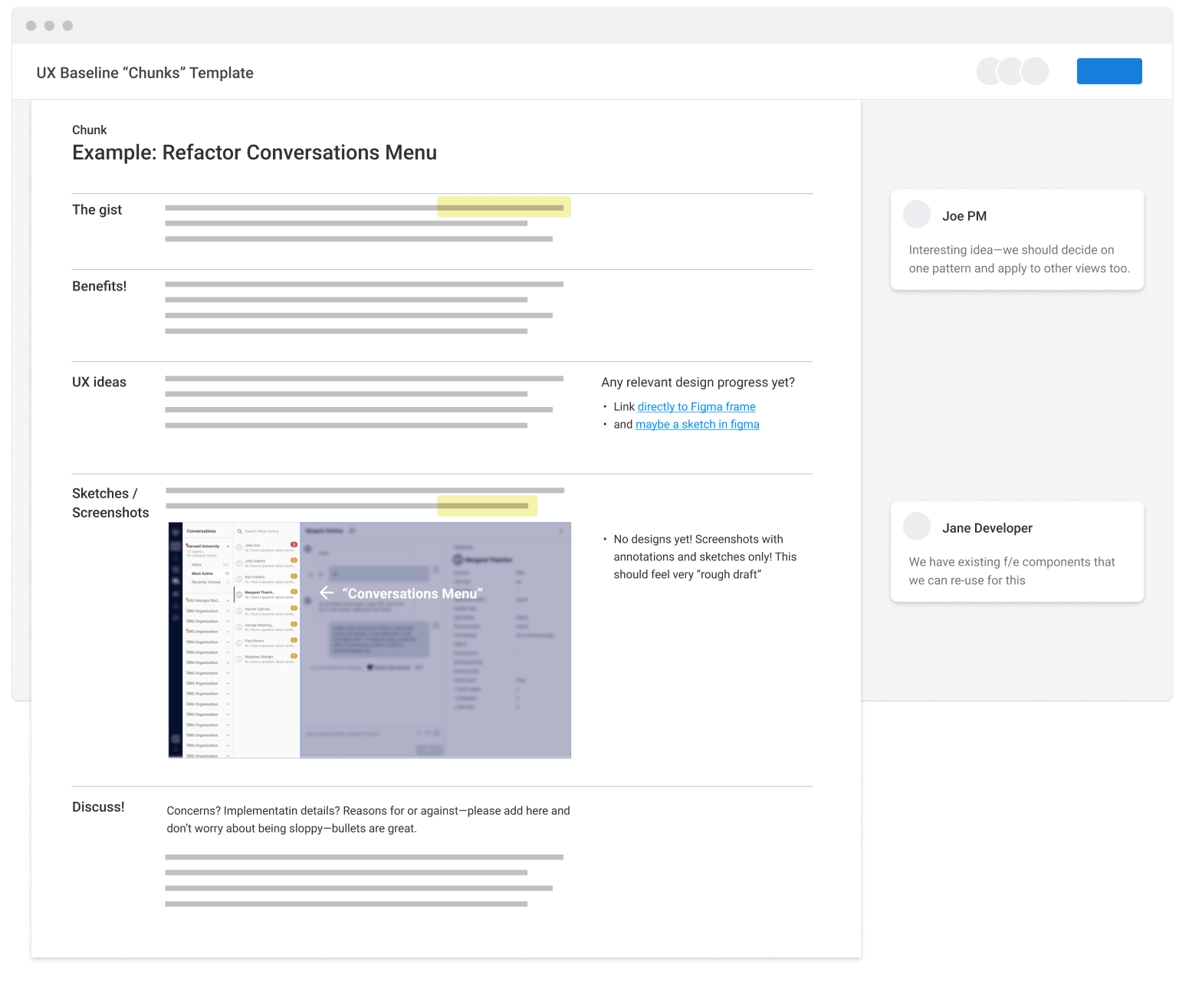Click the orange badge next to John Adams
1179x982 pixels.
pyautogui.click(x=294, y=560)
